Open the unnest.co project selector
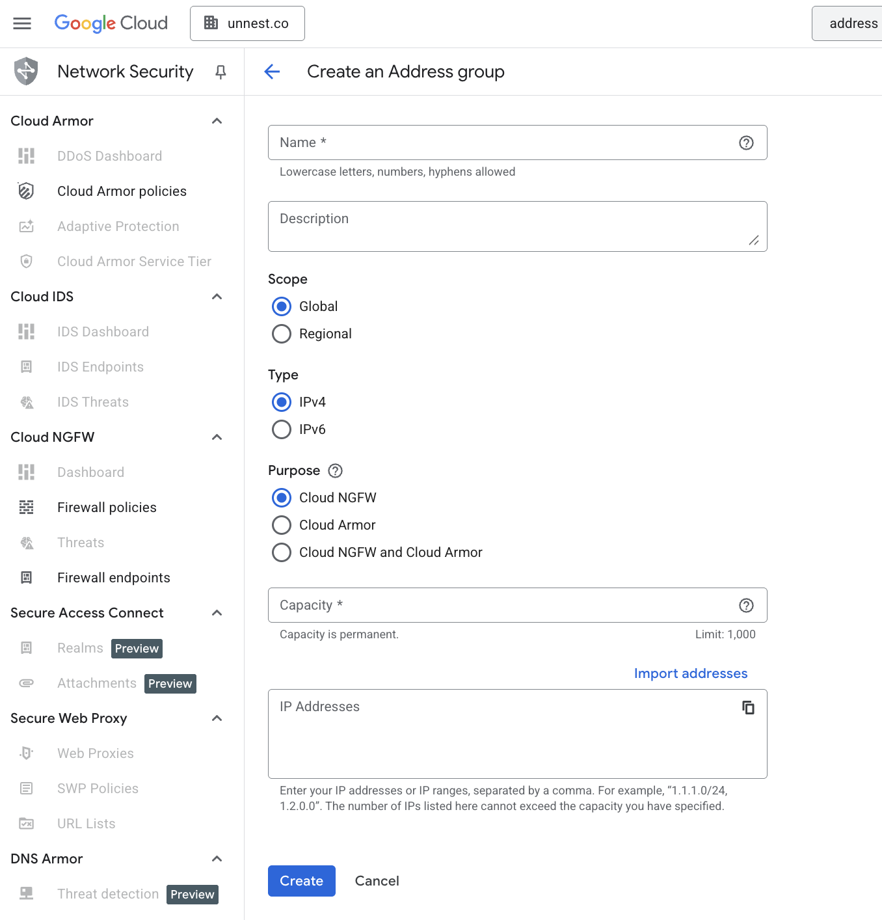Screen dimensions: 882x920 click(247, 23)
